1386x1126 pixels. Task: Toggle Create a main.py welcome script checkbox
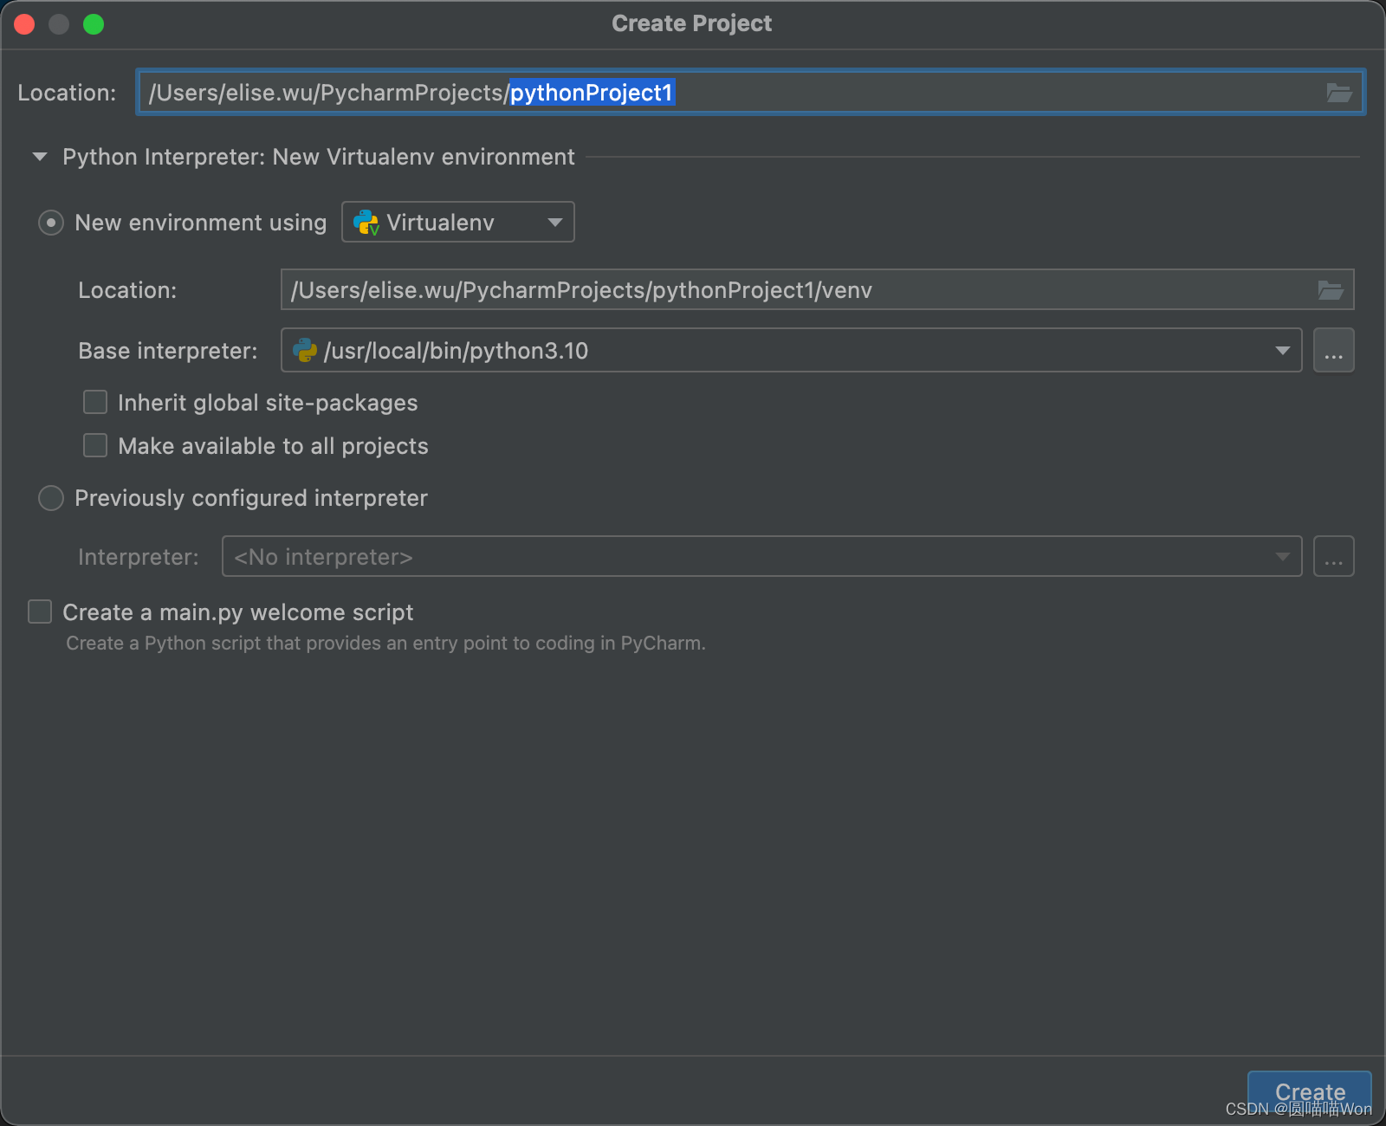tap(40, 612)
